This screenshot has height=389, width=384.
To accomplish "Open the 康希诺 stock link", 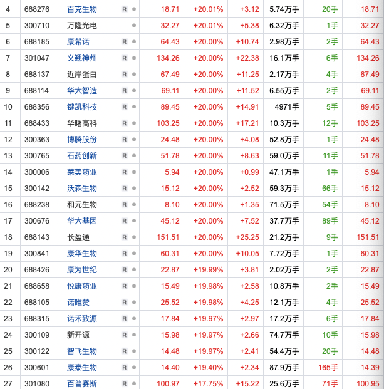I will pyautogui.click(x=78, y=42).
